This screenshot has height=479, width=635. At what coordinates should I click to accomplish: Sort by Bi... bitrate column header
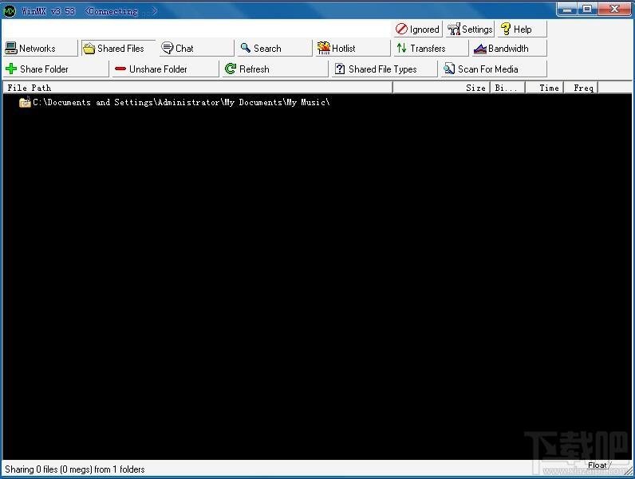[507, 88]
